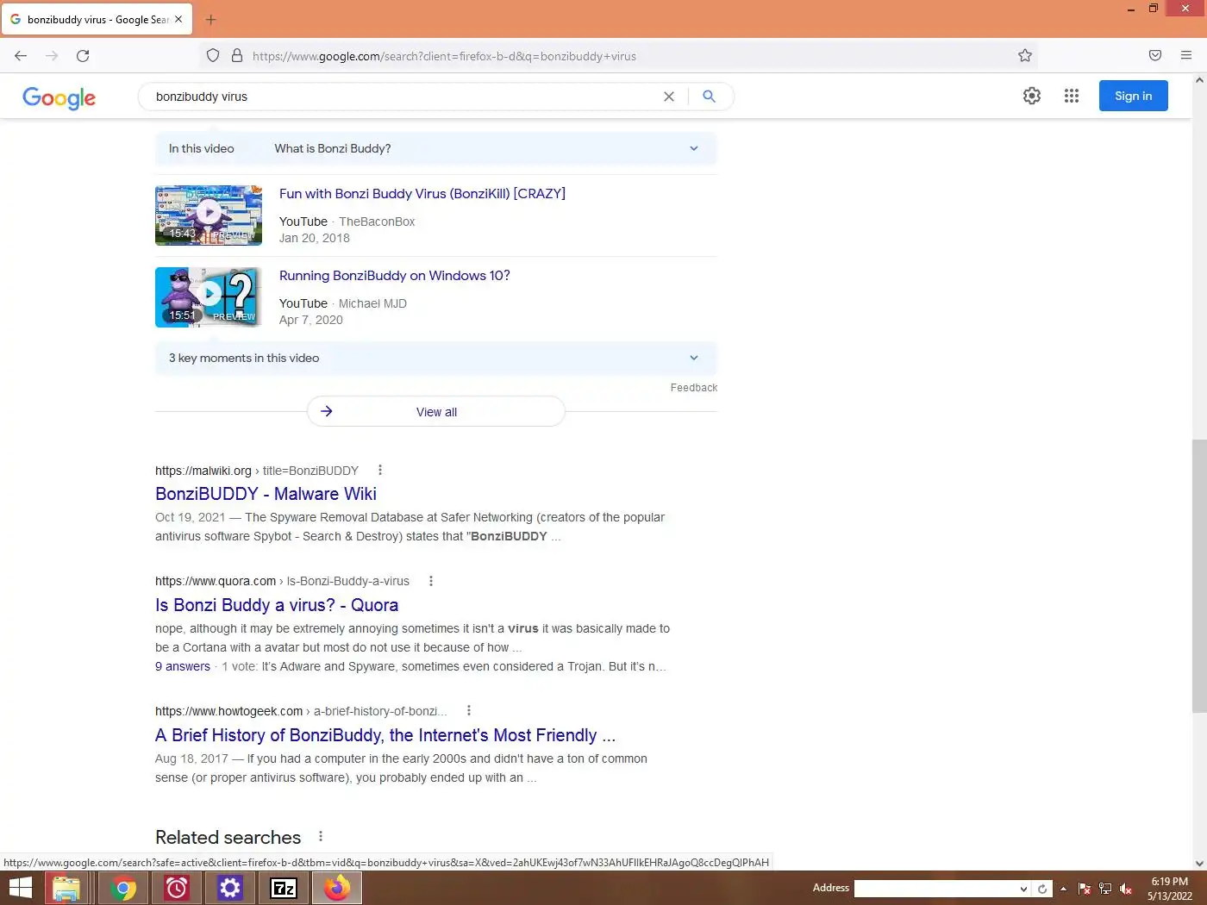Viewport: 1207px width, 905px height.
Task: Click the Sign in button
Action: pos(1133,96)
